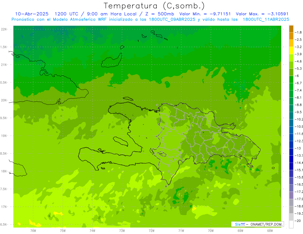303x234 pixels.
Task: Click dark blue swatch between -13.7 and -14.4
Action: (291, 159)
